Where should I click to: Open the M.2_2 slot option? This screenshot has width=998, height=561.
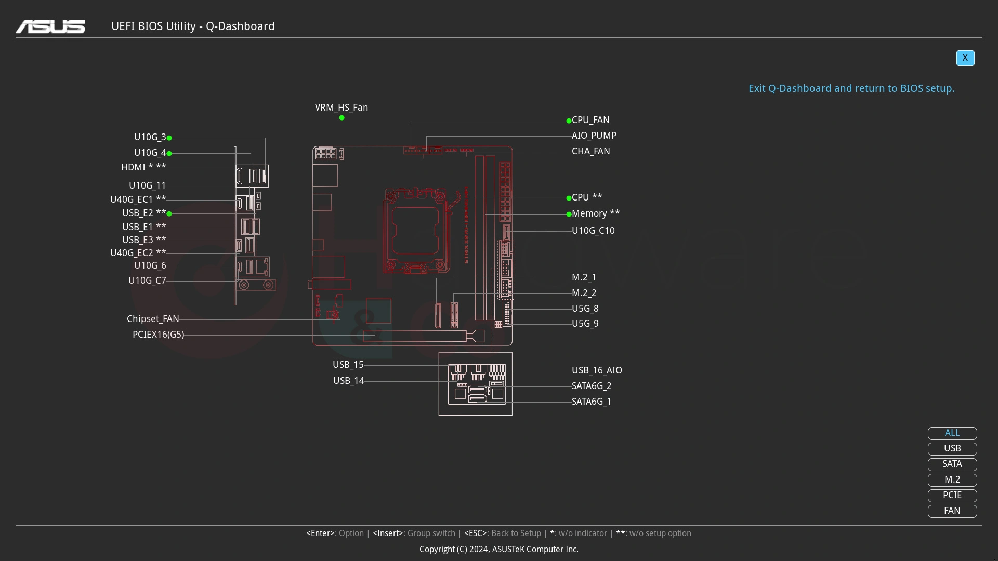[x=584, y=293]
